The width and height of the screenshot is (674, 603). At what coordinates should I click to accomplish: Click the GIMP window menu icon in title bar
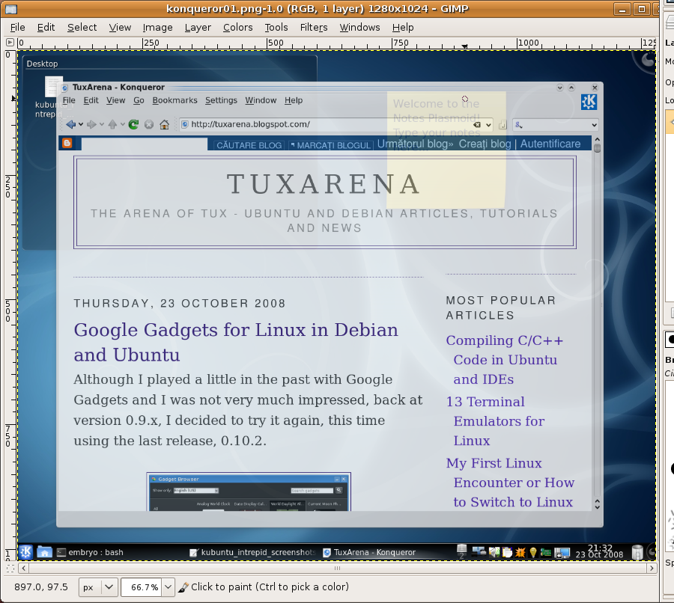point(10,8)
